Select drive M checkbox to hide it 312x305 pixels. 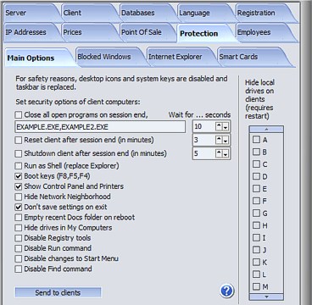click(x=256, y=286)
